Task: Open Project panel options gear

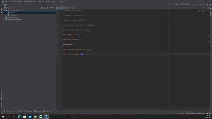Action: point(51,8)
